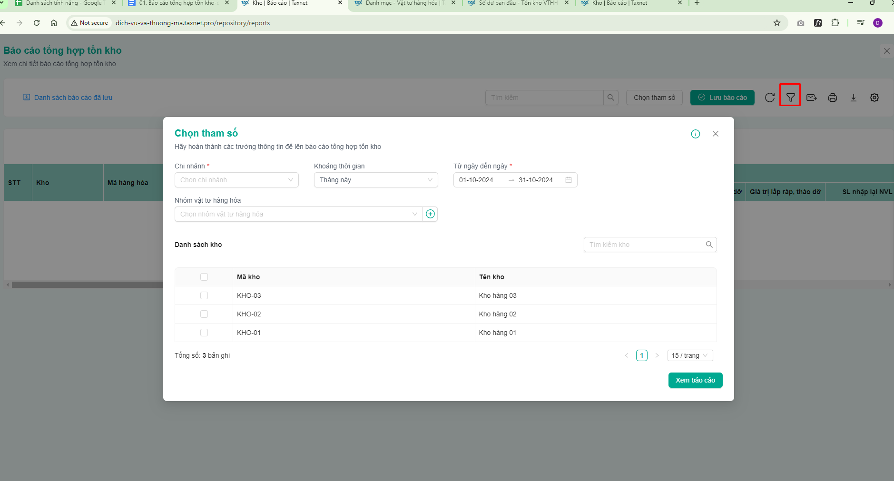Expand the Khoảng thời gian dropdown

click(376, 180)
